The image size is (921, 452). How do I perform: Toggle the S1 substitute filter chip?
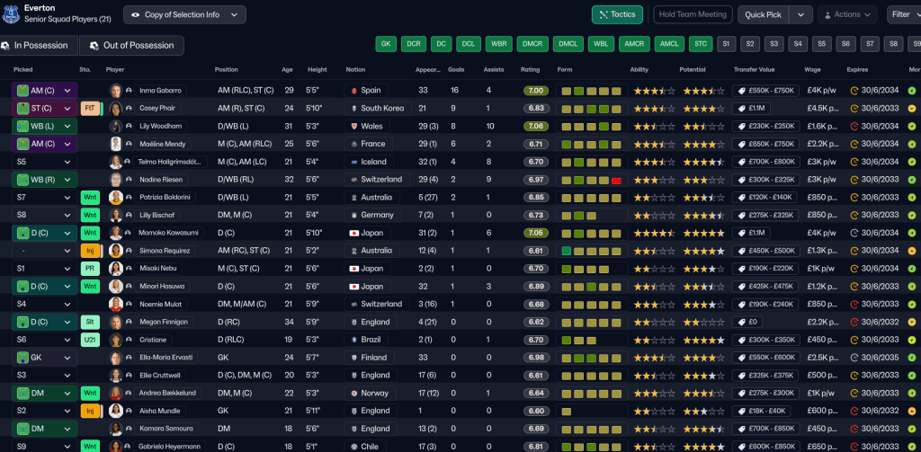click(x=726, y=43)
